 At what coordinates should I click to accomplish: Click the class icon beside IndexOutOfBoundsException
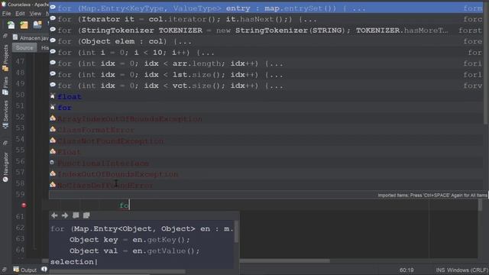pyautogui.click(x=53, y=173)
